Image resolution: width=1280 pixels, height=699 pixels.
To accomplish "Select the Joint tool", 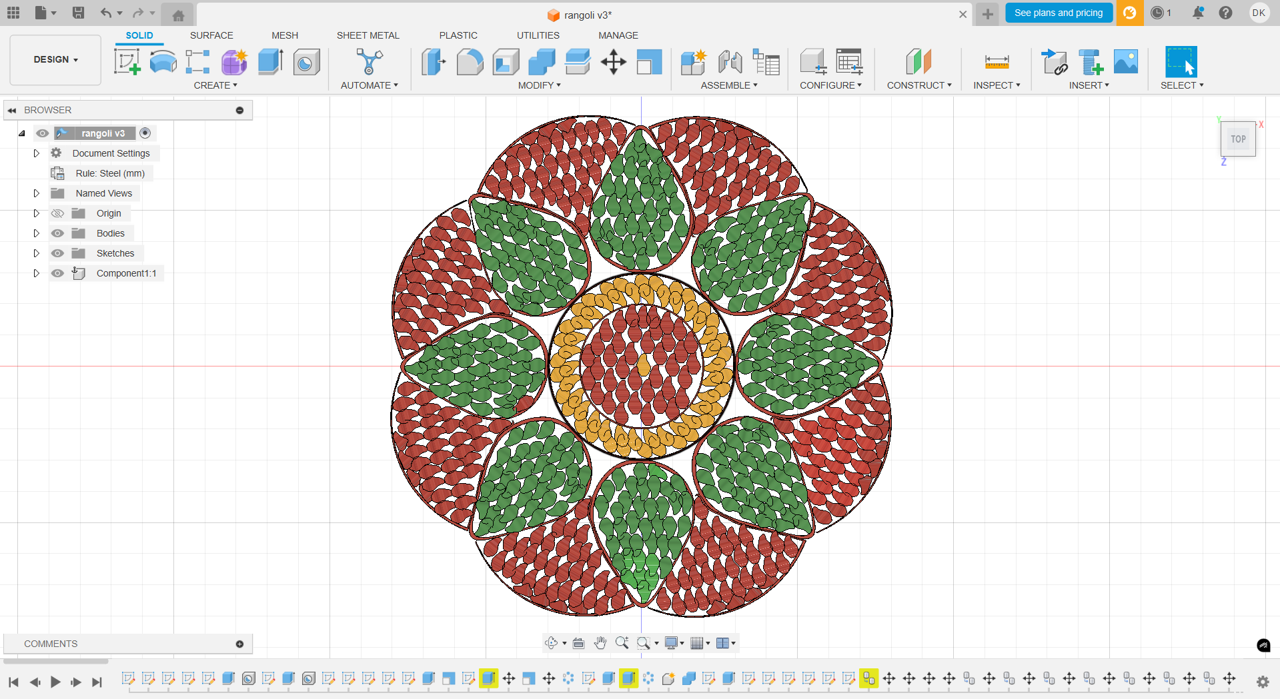I will (730, 62).
